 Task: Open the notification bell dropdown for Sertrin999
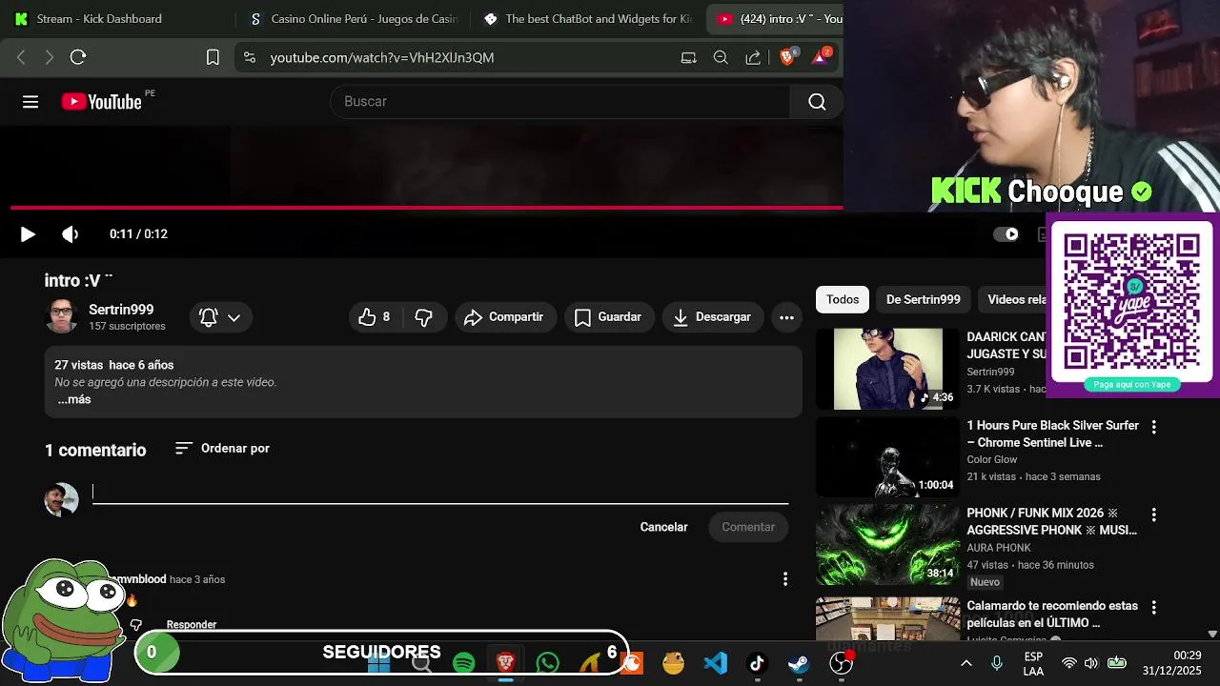[220, 317]
